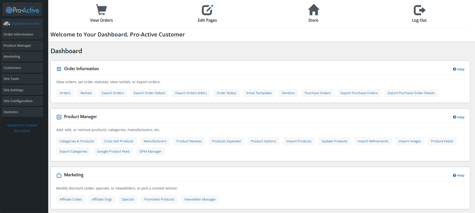Click the Google Product Feed button

click(x=113, y=151)
